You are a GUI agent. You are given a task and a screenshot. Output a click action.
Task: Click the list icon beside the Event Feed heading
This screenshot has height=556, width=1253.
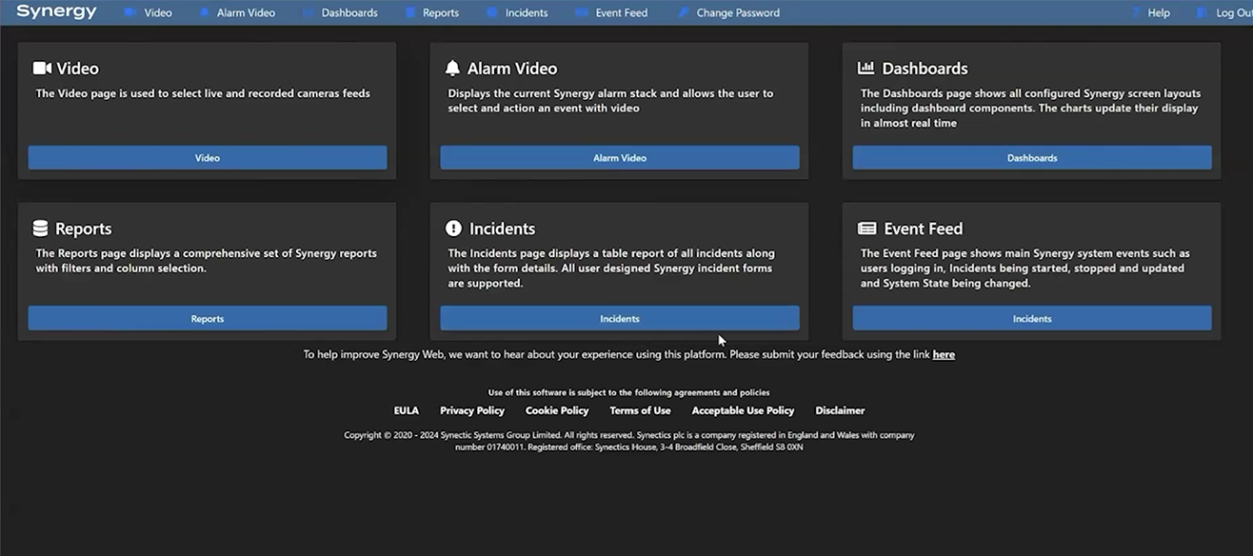coord(866,228)
